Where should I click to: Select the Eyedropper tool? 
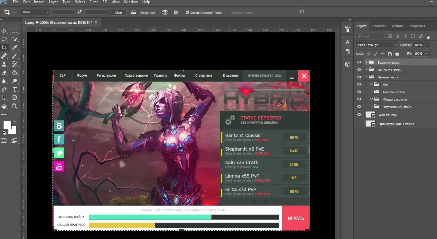coord(14,48)
